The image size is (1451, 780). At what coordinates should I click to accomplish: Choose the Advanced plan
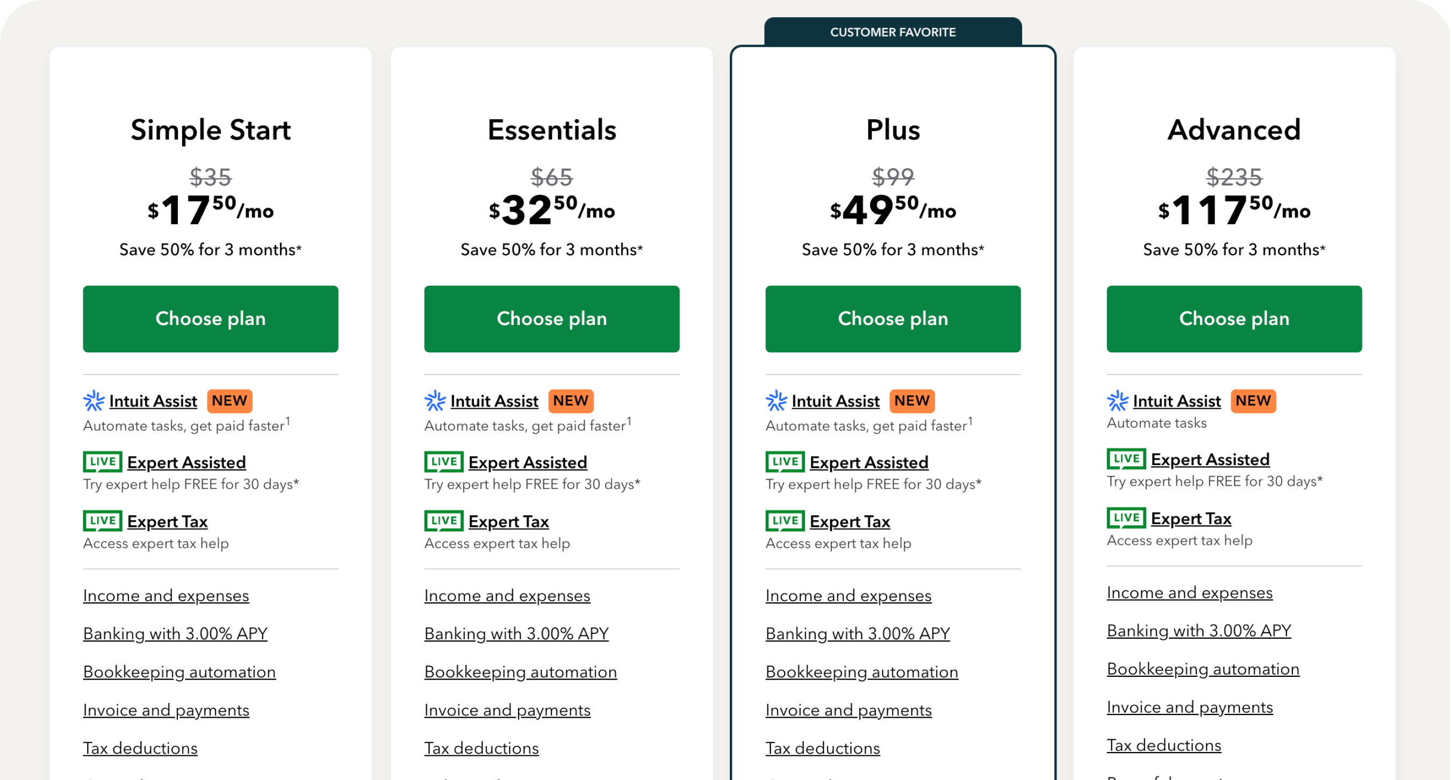pyautogui.click(x=1234, y=319)
